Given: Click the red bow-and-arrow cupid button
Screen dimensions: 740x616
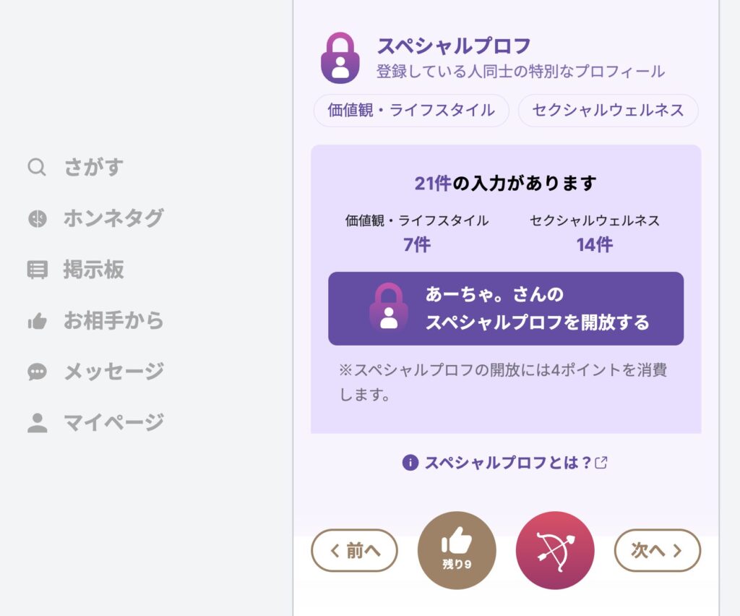Looking at the screenshot, I should pyautogui.click(x=555, y=549).
